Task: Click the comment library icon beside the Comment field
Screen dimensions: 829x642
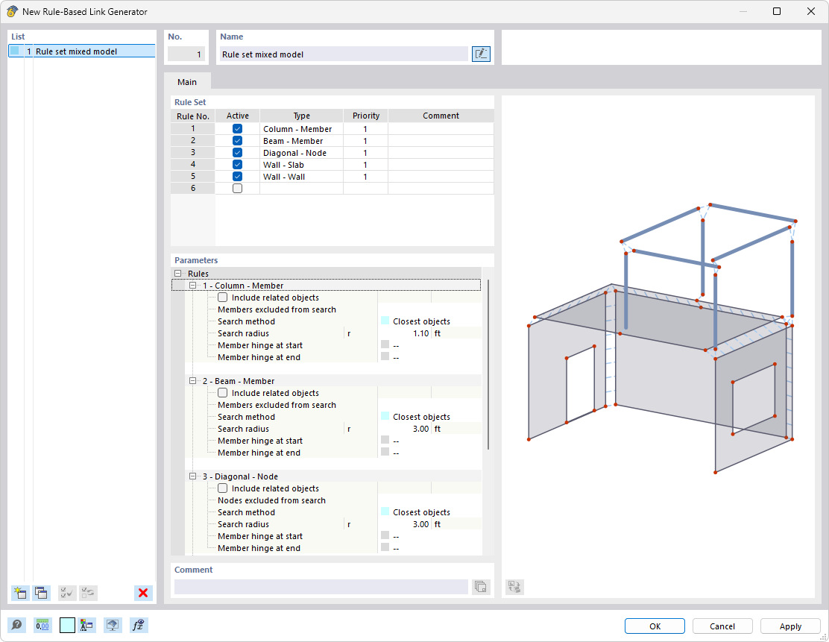Action: tap(481, 587)
